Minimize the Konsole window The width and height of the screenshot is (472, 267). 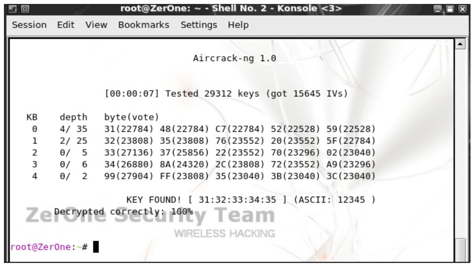pyautogui.click(x=437, y=9)
